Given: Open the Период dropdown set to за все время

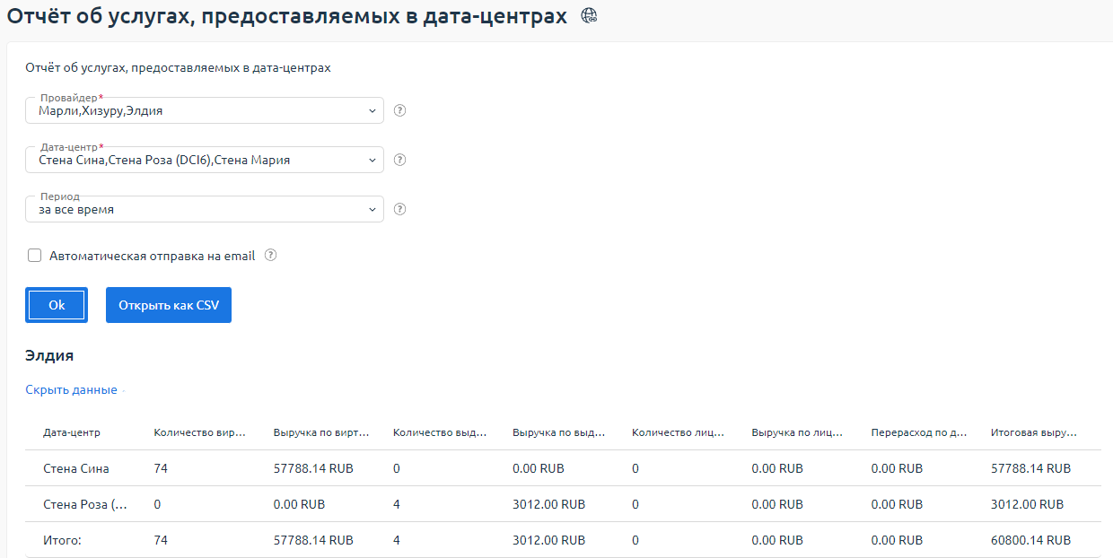Looking at the screenshot, I should coord(205,209).
